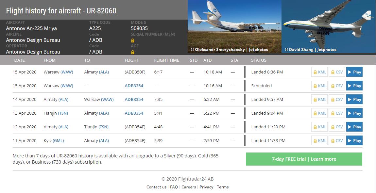Download CSV for Almaty to Tianjin flight
376x193 pixels.
point(337,127)
